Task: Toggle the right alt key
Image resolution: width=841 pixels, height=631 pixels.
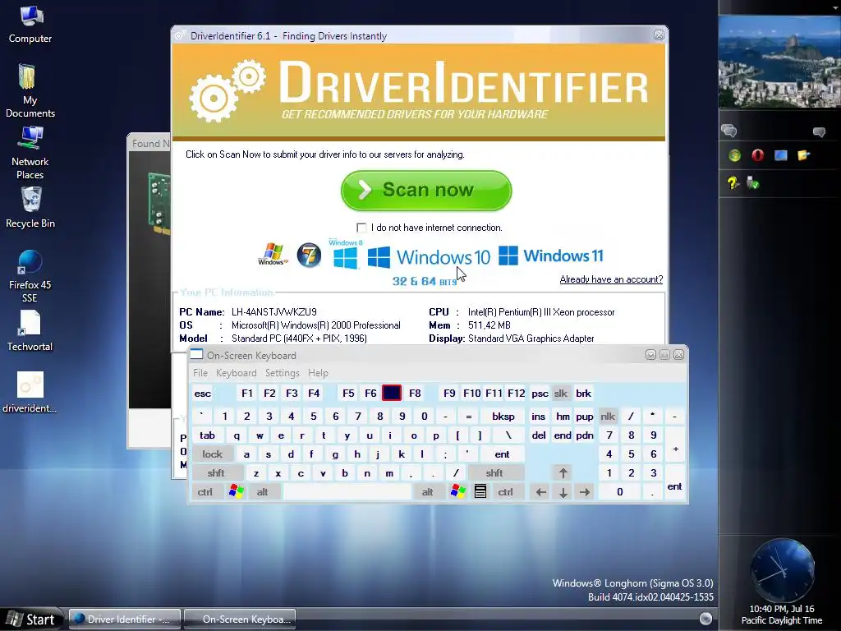Action: (x=427, y=492)
